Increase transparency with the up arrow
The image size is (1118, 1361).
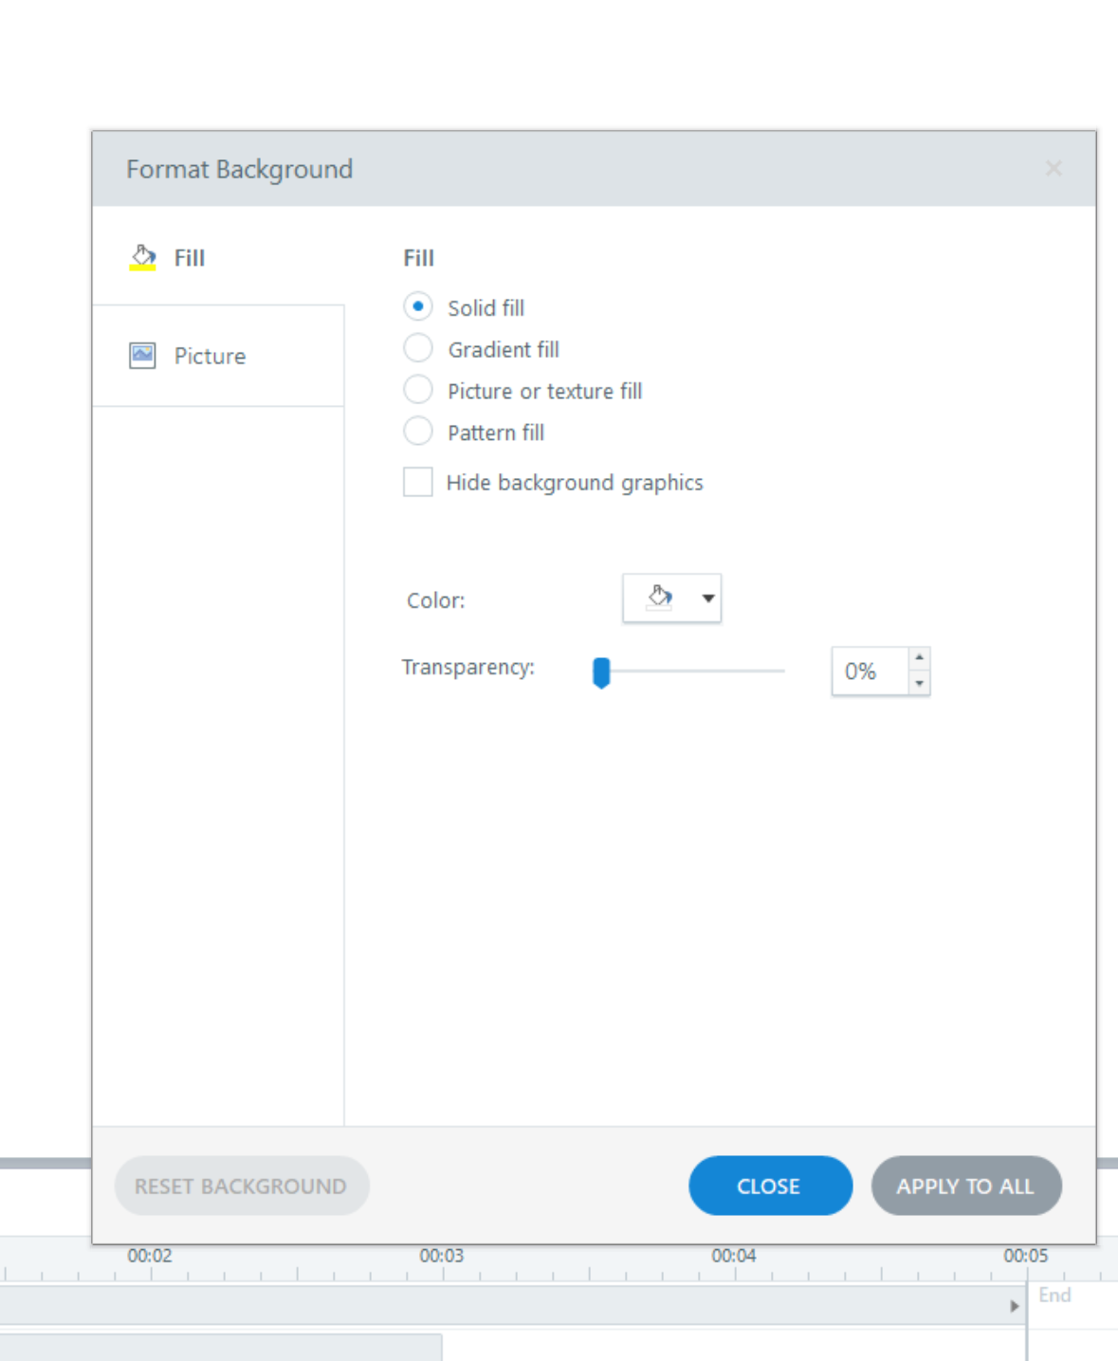coord(919,658)
